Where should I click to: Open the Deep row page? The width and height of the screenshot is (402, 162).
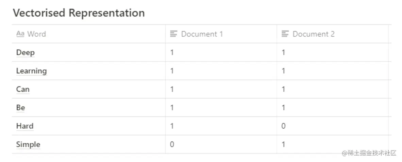click(26, 52)
